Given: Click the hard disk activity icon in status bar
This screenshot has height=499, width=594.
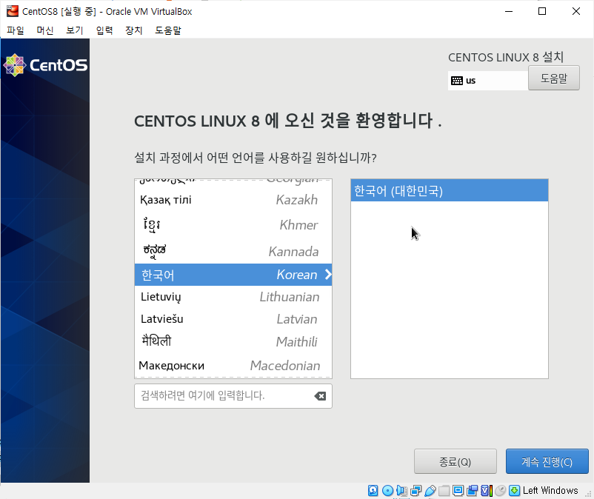Looking at the screenshot, I should tap(373, 491).
